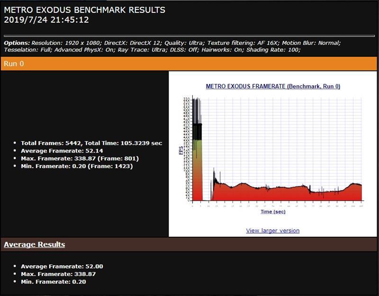Open the "View larger version" link
379x296 pixels.
coord(273,231)
